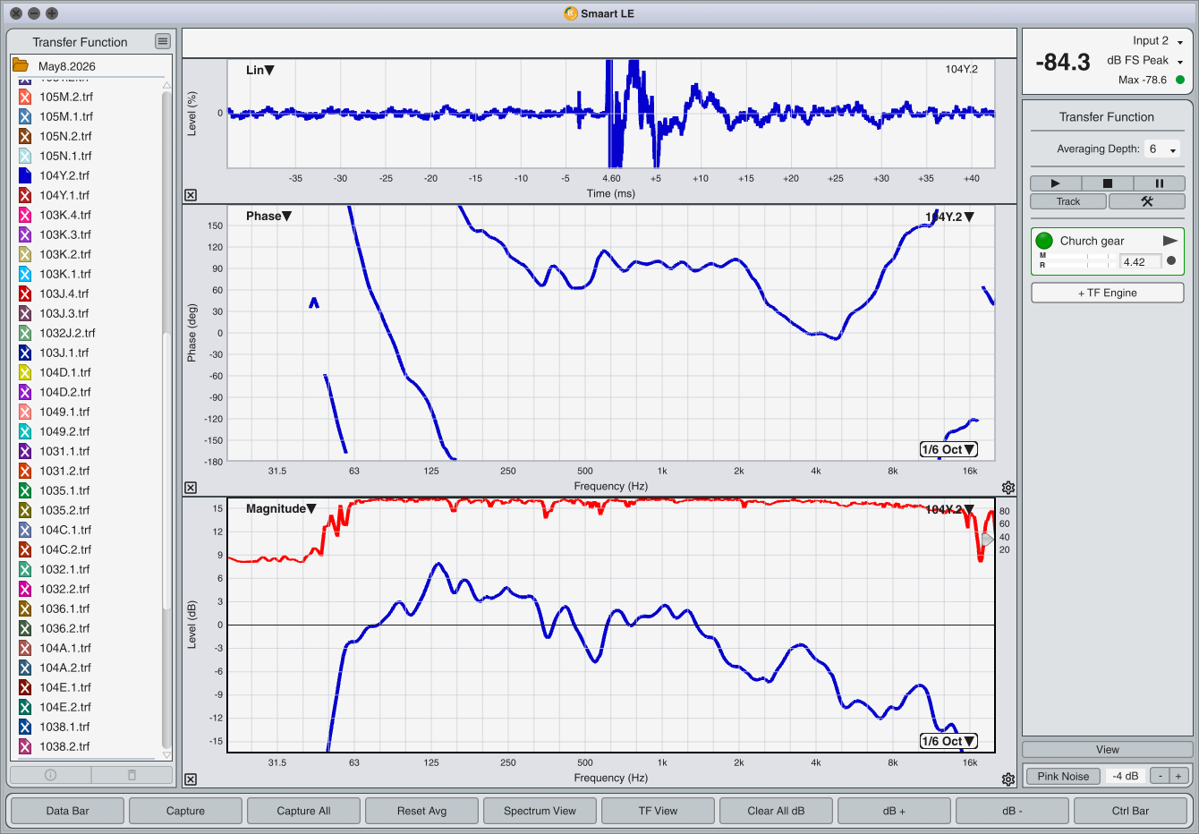
Task: Open Magnitude plot settings gear
Action: coord(1008,779)
